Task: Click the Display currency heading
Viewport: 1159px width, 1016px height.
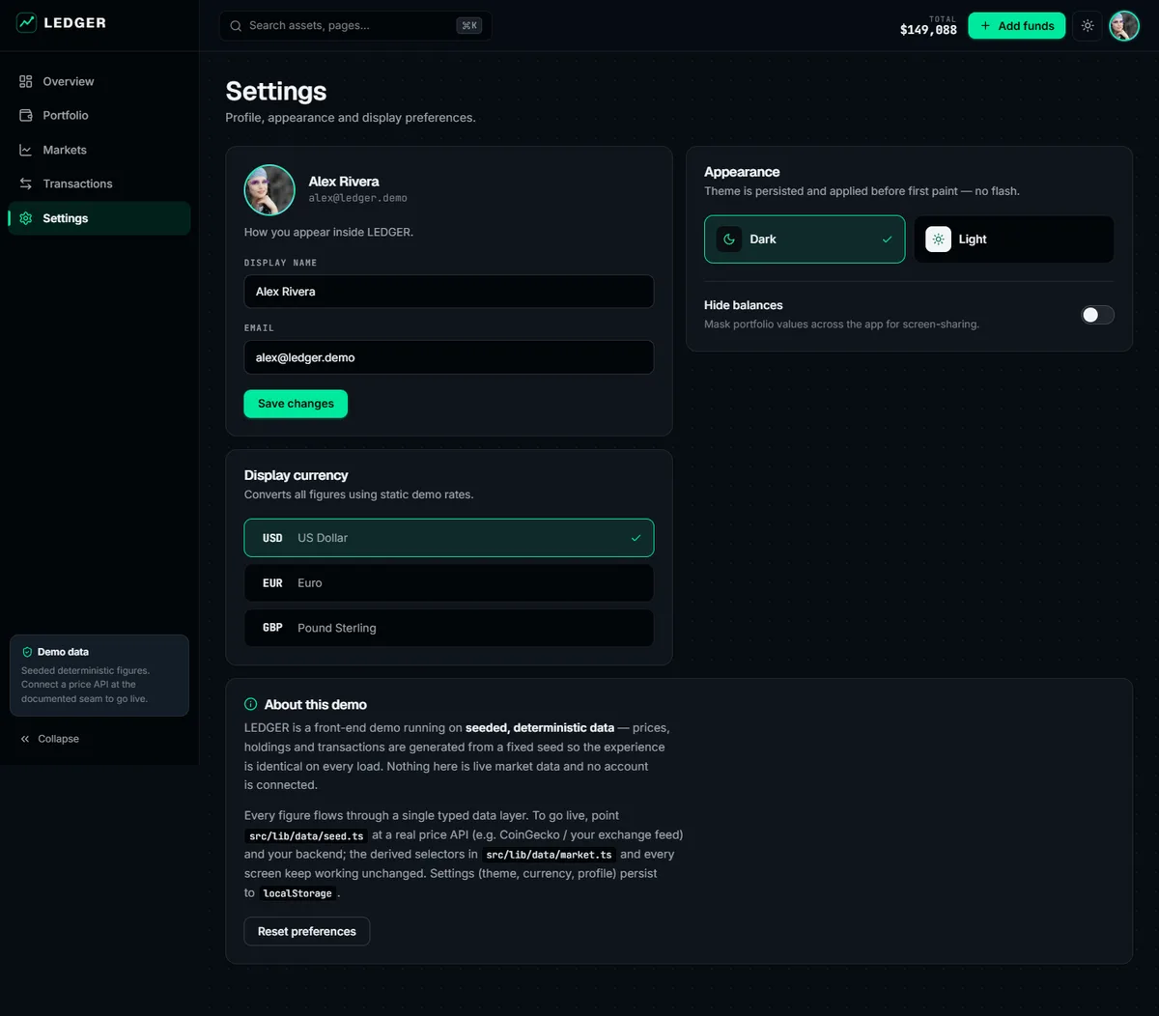Action: [x=297, y=475]
